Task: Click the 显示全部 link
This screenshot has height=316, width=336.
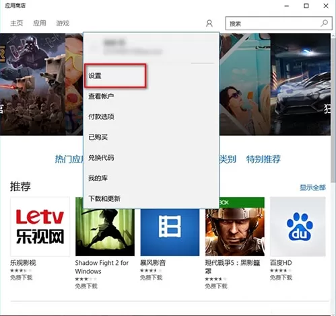Action: pyautogui.click(x=312, y=188)
